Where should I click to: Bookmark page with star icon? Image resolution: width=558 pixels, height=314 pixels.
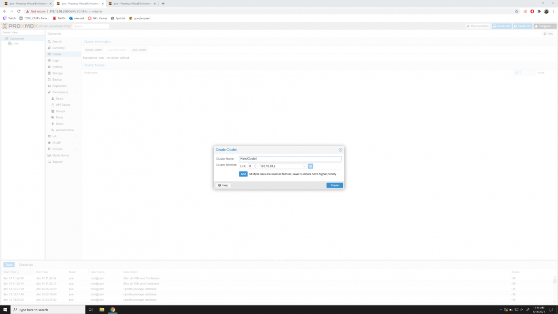[x=517, y=11]
